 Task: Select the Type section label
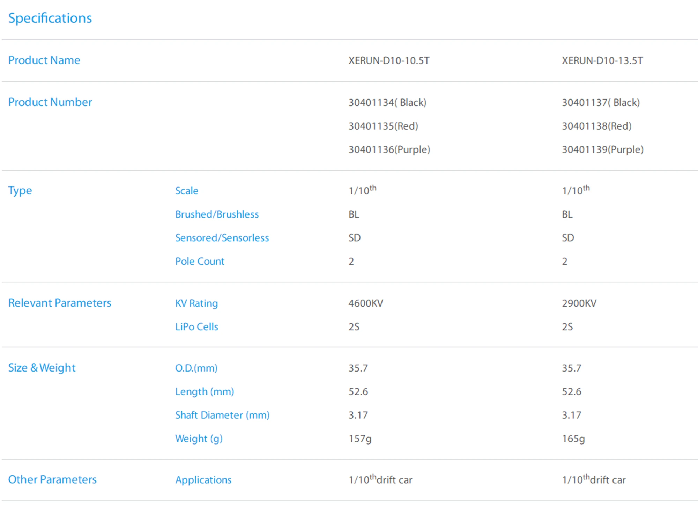20,191
